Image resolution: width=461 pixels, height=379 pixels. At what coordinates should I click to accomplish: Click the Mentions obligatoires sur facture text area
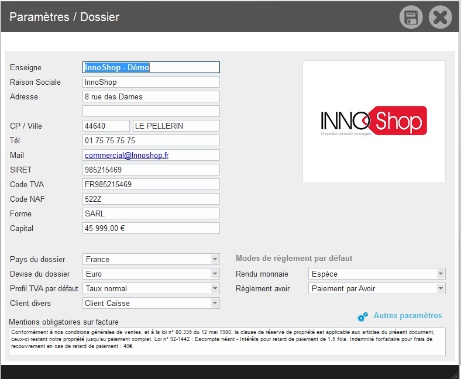pyautogui.click(x=227, y=342)
